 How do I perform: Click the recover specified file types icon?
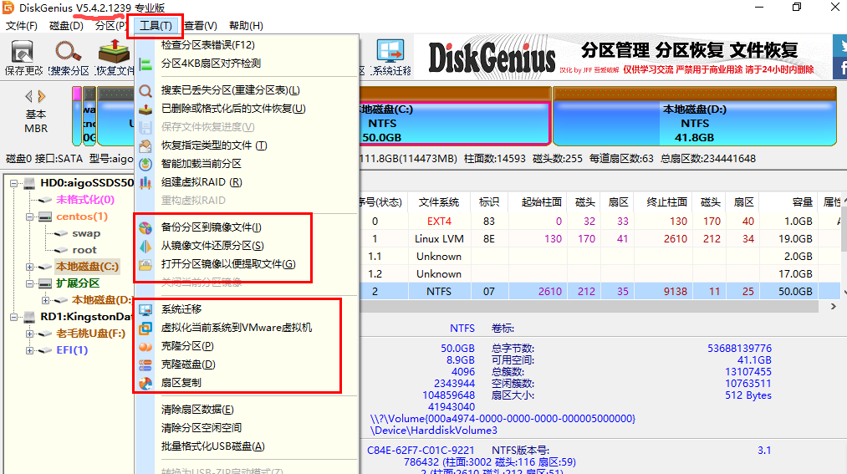point(145,145)
